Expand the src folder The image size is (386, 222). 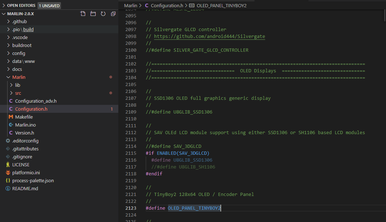pos(18,93)
